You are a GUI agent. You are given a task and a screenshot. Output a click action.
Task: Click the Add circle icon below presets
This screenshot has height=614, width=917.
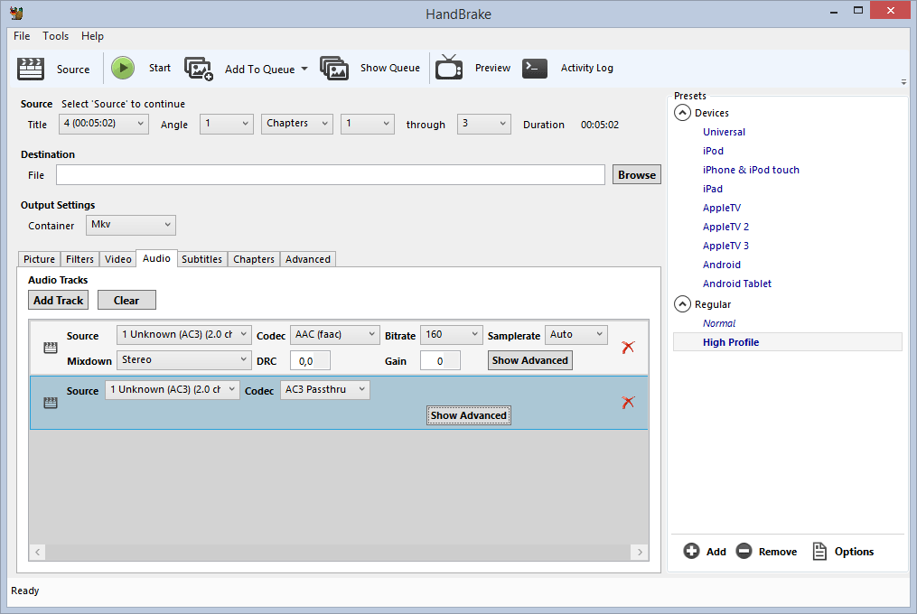pyautogui.click(x=691, y=551)
